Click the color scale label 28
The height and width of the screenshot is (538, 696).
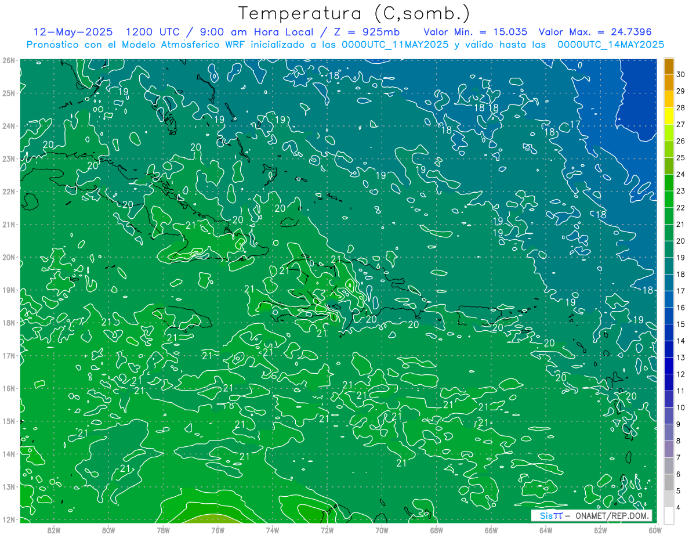[681, 108]
